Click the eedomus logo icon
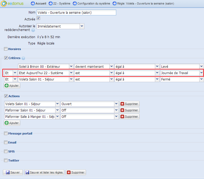The image size is (204, 179). click(x=4, y=3)
